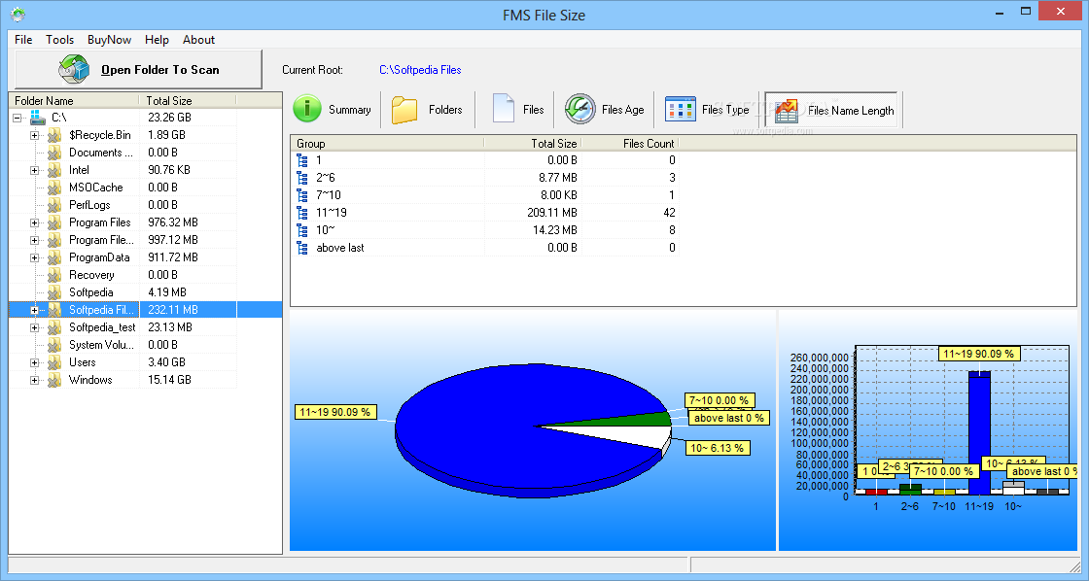The image size is (1089, 581).
Task: Select the ProgramData tree item
Action: (99, 257)
